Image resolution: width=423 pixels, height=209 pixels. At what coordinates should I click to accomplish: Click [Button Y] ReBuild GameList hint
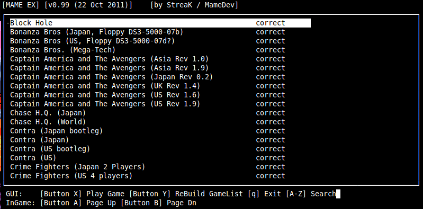click(186, 194)
